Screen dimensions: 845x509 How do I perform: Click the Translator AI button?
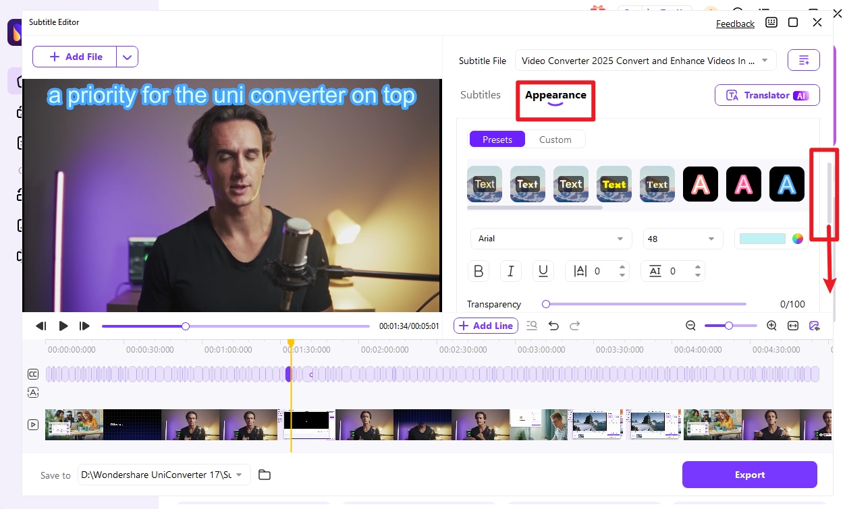point(767,95)
